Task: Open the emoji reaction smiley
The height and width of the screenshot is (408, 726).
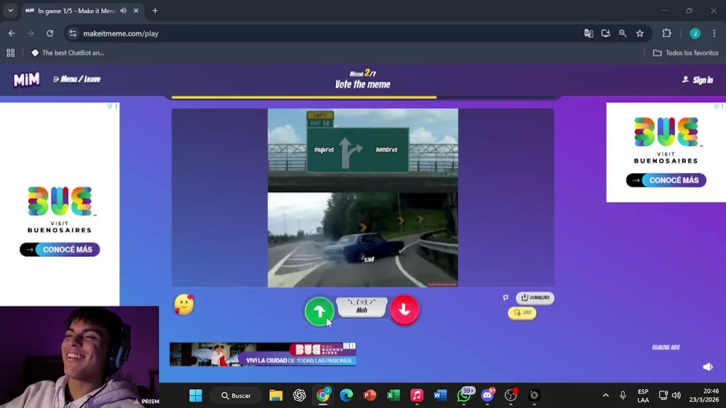Action: point(184,305)
